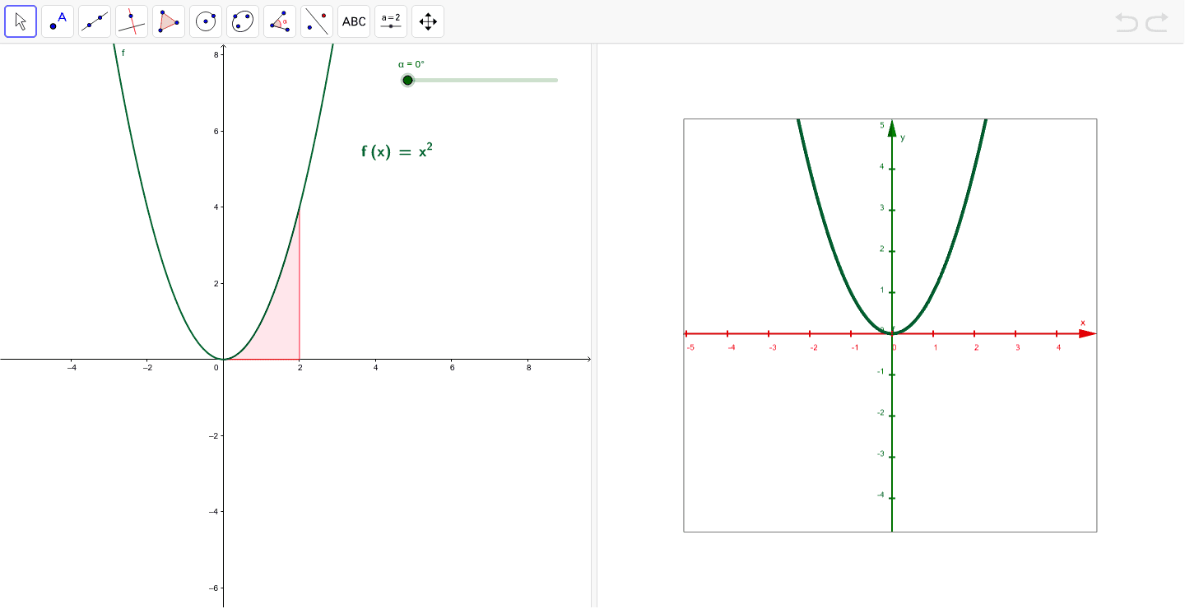
Task: Select the Move arrow tool
Action: 20,21
